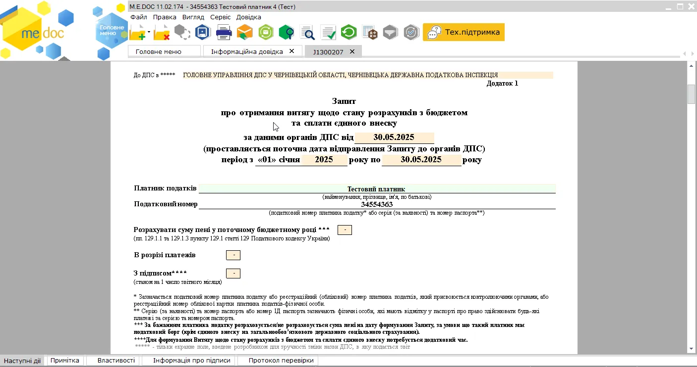Screen dimensions: 697x367
Task: Open the Сервіс menu
Action: [x=220, y=17]
